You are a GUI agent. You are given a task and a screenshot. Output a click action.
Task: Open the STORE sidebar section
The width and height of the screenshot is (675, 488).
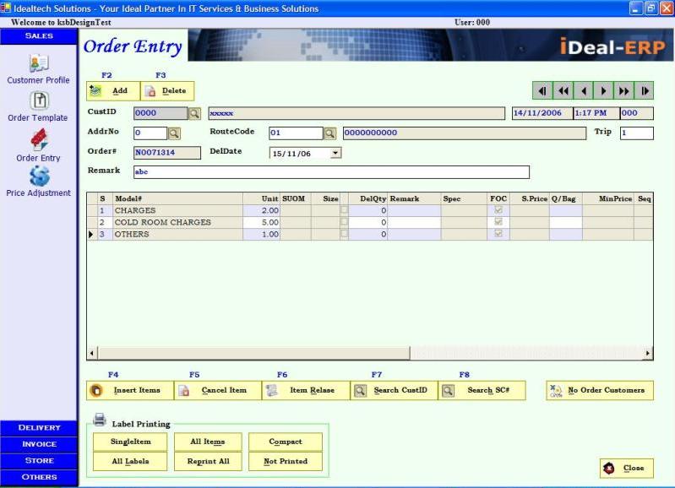[39, 460]
